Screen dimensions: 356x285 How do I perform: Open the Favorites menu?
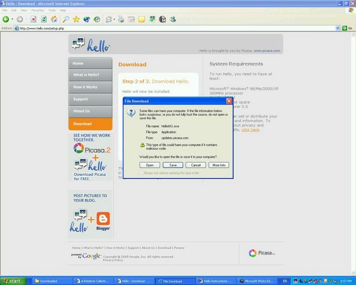pyautogui.click(x=38, y=11)
